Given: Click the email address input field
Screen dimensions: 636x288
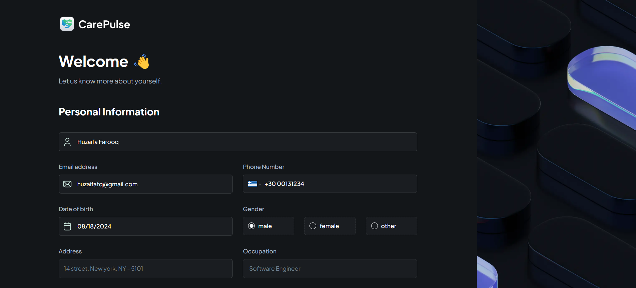Looking at the screenshot, I should coord(146,184).
